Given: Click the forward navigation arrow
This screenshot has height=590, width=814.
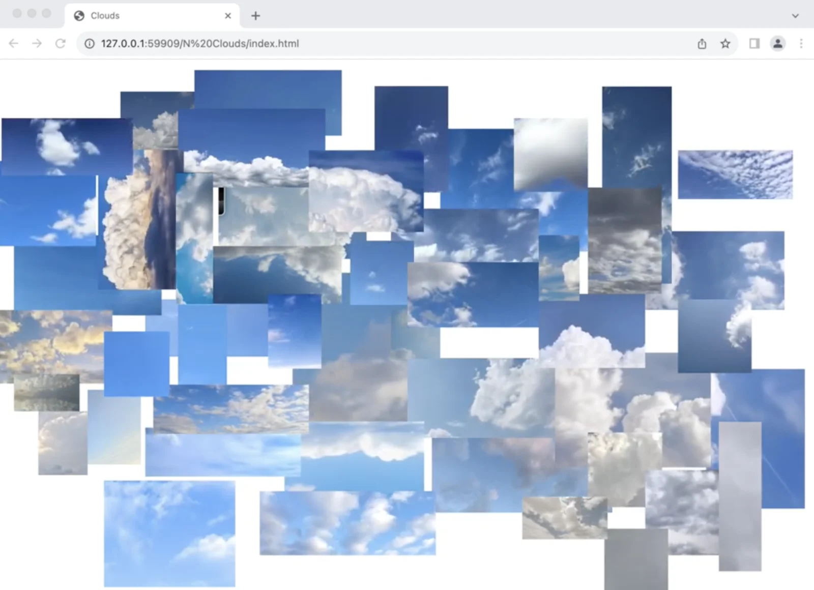Looking at the screenshot, I should (37, 44).
